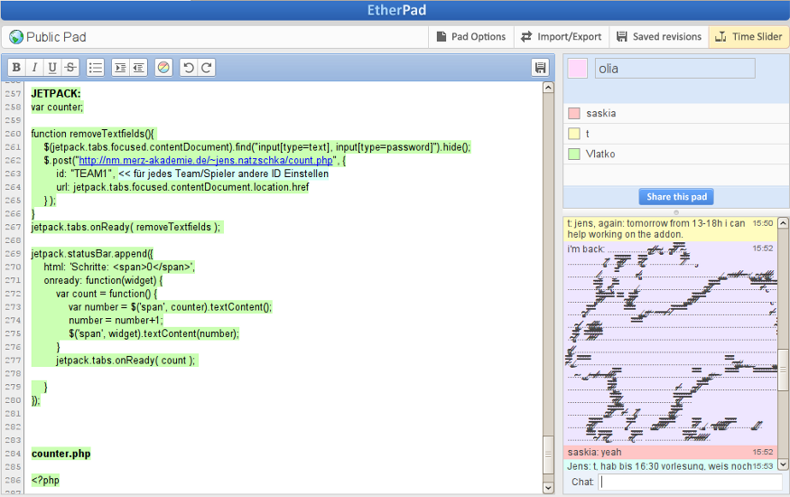The height and width of the screenshot is (497, 790).
Task: Toggle strikethrough formatting
Action: pyautogui.click(x=70, y=67)
